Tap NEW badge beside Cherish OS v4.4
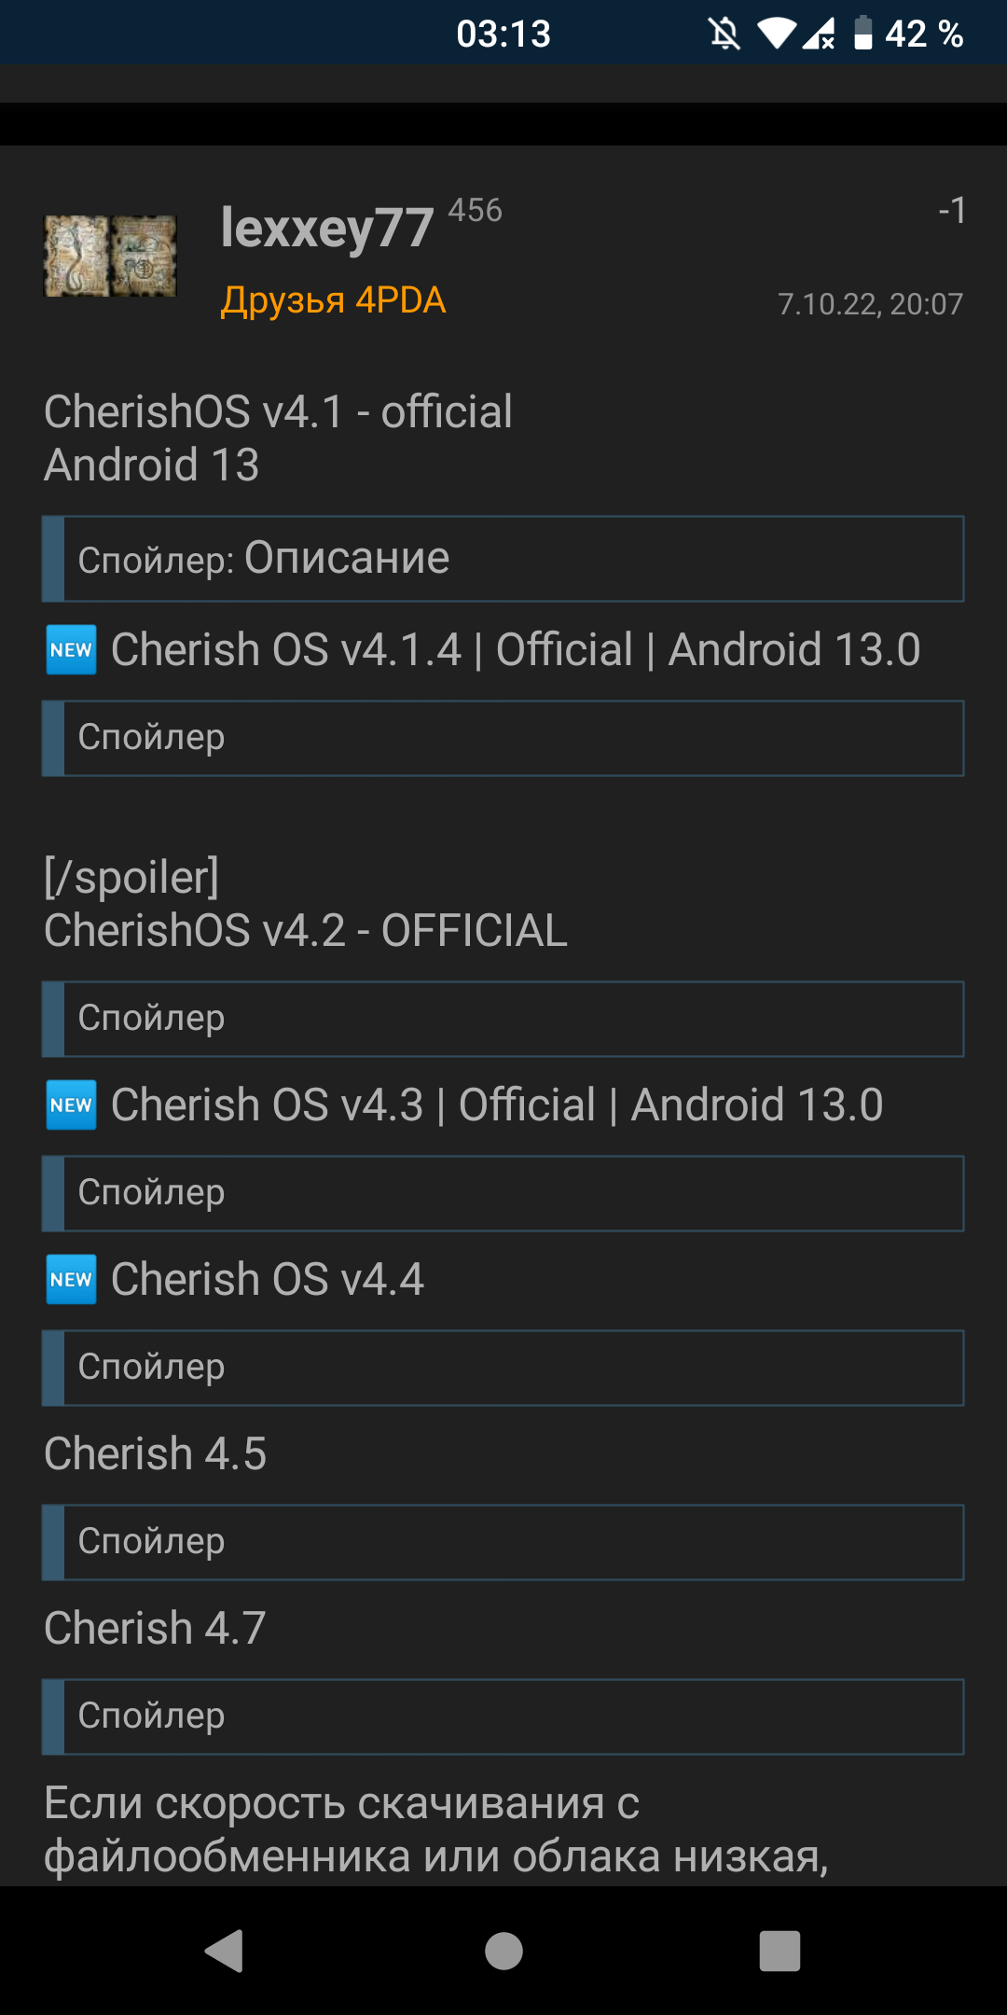Screen dimensions: 1007x2015 tap(72, 1280)
